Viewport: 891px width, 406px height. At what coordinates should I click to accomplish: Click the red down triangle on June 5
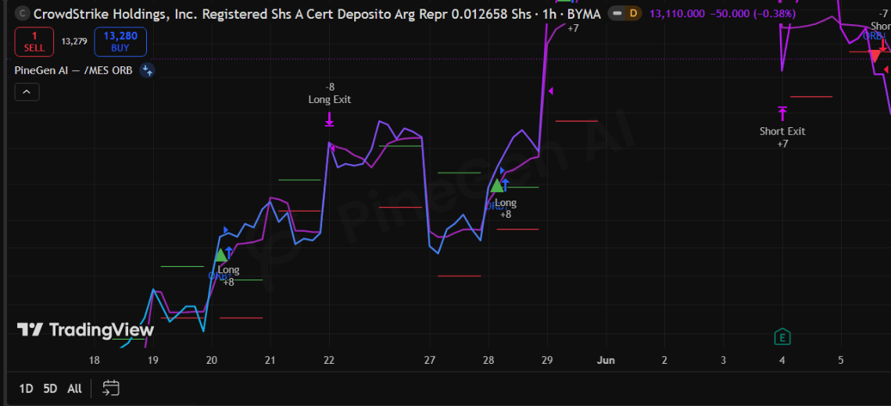pos(875,55)
